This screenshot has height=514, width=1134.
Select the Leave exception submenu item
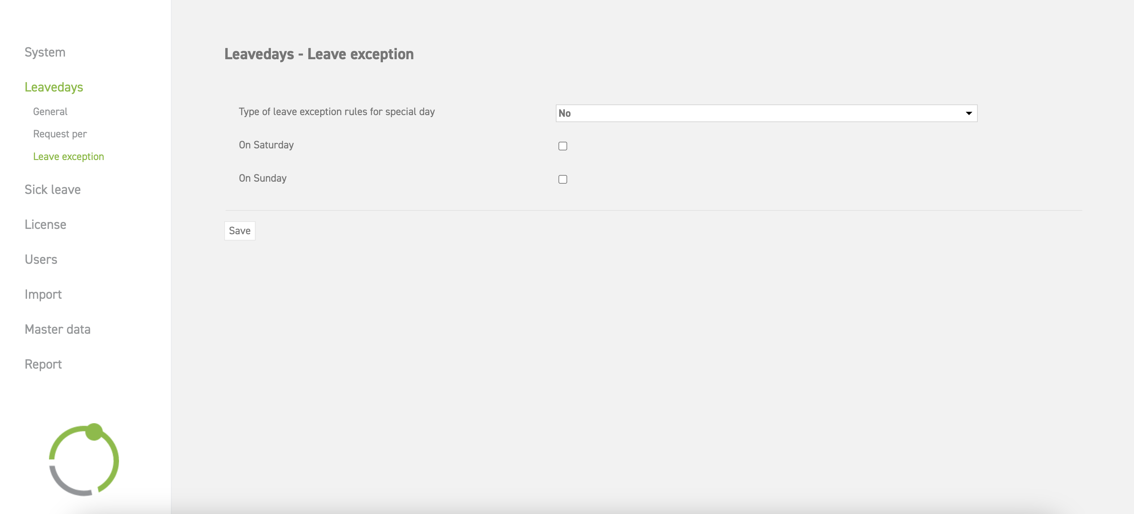[x=69, y=157]
